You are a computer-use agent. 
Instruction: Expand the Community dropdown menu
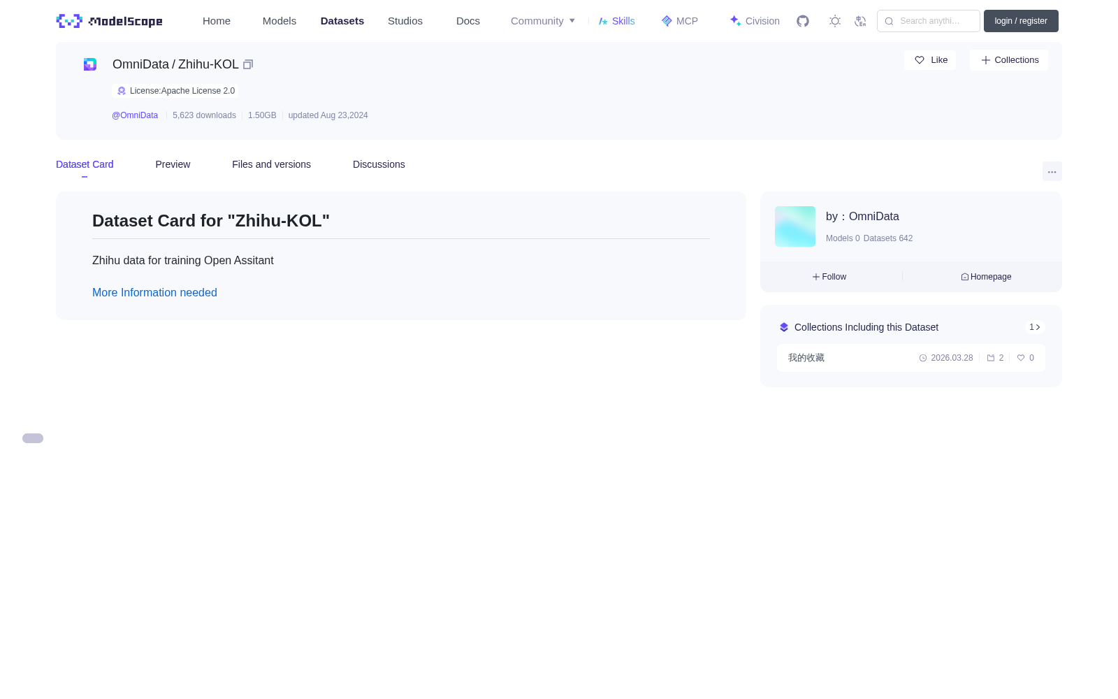[543, 21]
